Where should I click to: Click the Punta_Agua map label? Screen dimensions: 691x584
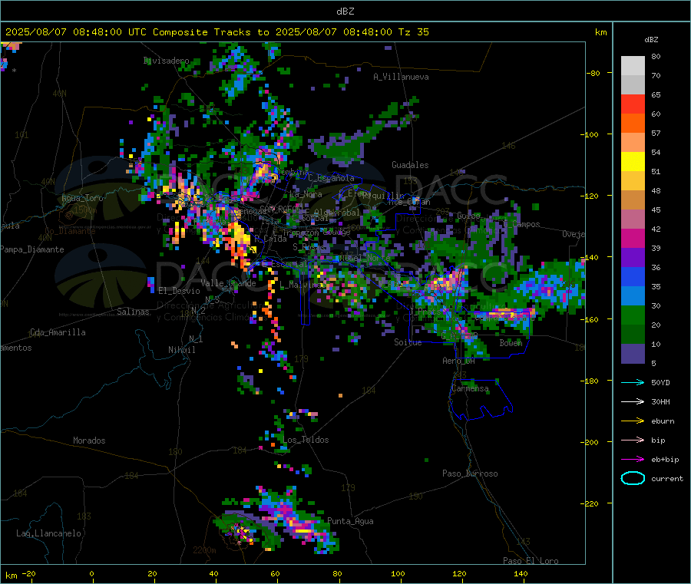pyautogui.click(x=350, y=521)
